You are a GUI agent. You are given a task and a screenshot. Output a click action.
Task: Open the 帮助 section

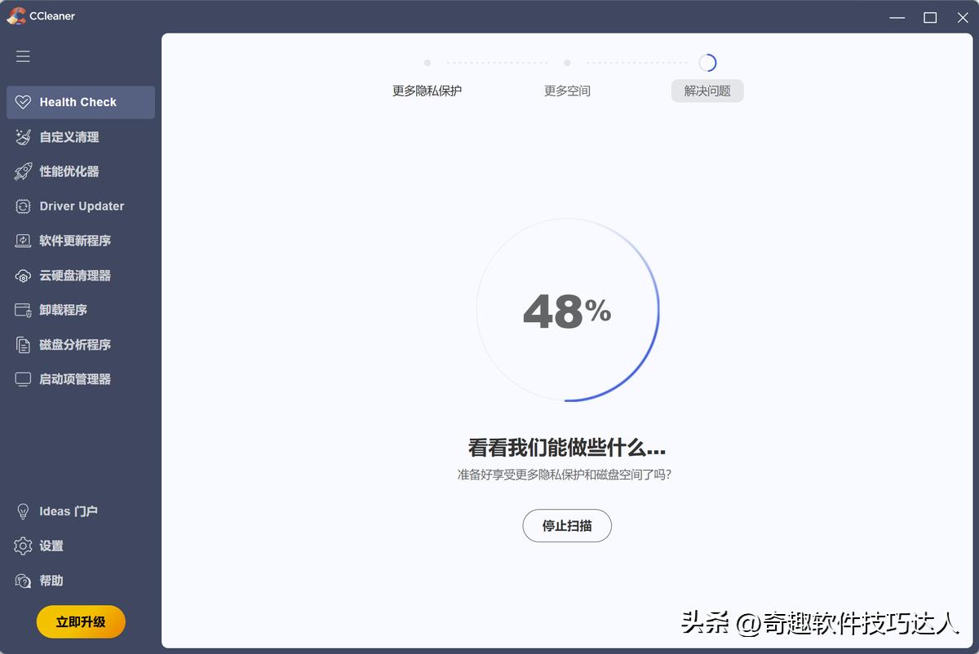[x=51, y=581]
